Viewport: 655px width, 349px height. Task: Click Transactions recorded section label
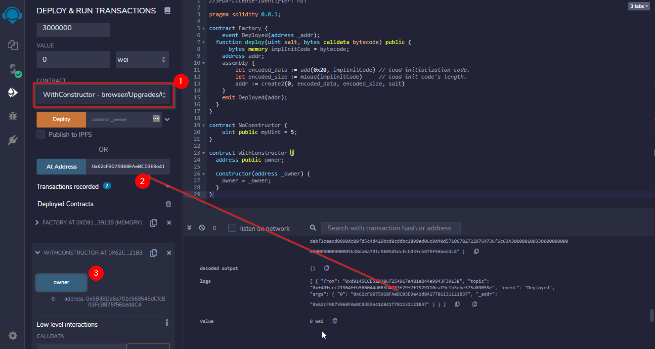pos(68,186)
